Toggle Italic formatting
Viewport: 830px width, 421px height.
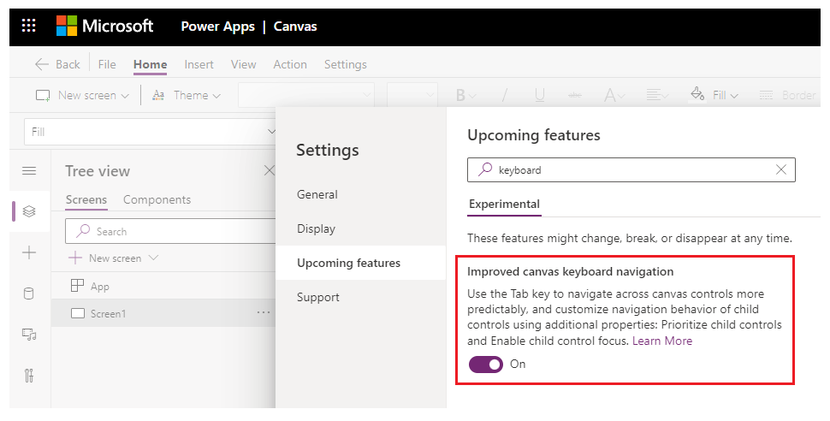(505, 95)
